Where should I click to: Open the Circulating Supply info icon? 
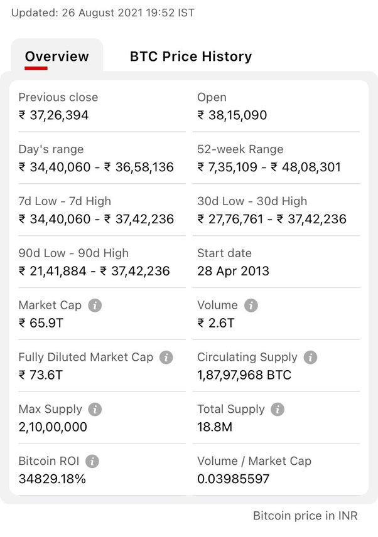tap(310, 357)
